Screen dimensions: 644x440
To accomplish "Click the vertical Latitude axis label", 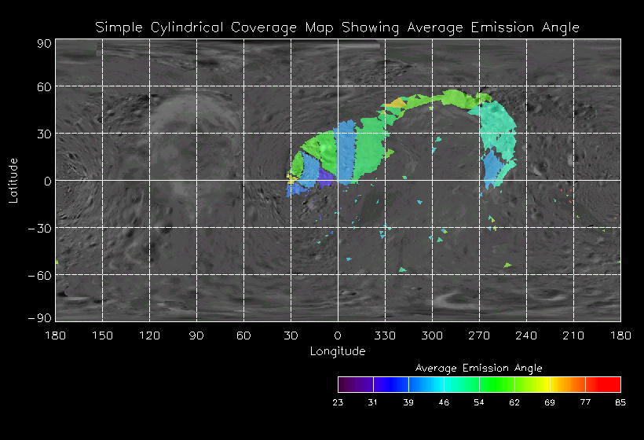I will (x=13, y=180).
